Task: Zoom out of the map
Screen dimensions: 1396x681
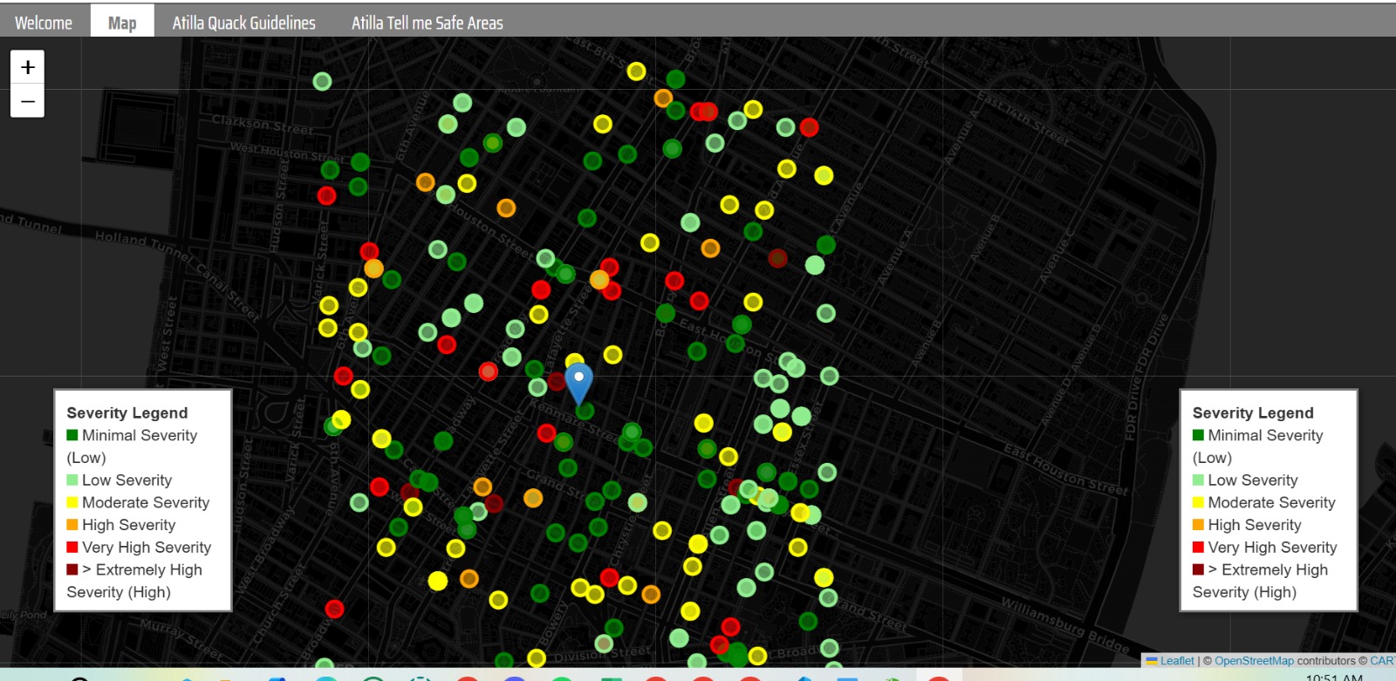Action: tap(27, 101)
